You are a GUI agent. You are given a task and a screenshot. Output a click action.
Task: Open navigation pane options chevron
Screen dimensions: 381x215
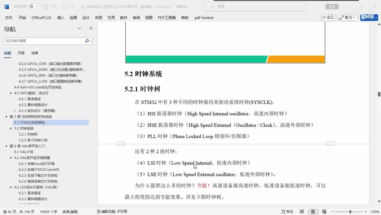pos(79,28)
